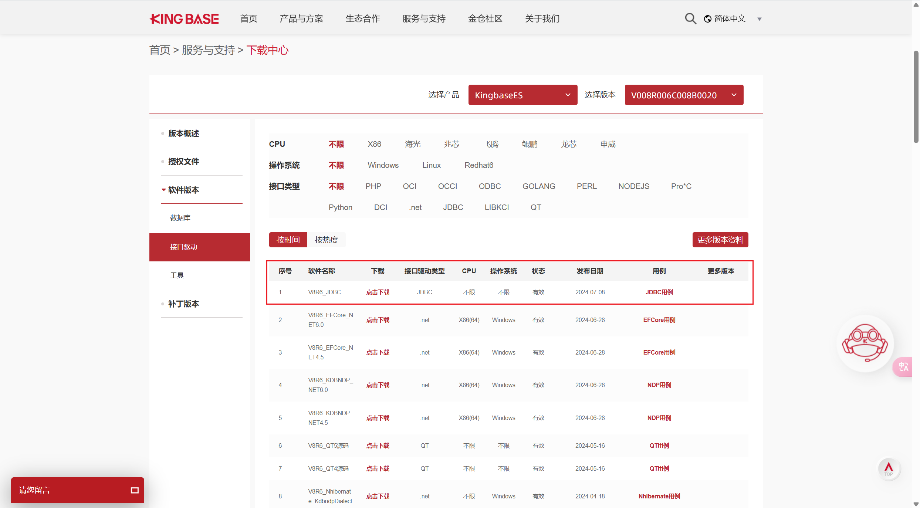Open the KingbaseES product dropdown
Image resolution: width=920 pixels, height=508 pixels.
pyautogui.click(x=522, y=95)
